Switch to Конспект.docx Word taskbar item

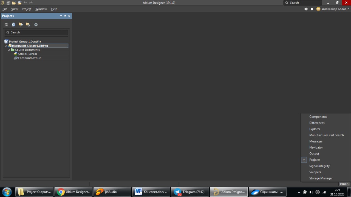[x=151, y=192]
